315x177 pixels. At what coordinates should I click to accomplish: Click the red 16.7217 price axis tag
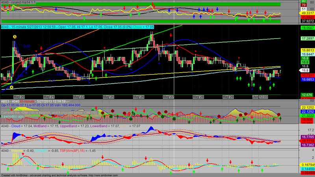308,75
